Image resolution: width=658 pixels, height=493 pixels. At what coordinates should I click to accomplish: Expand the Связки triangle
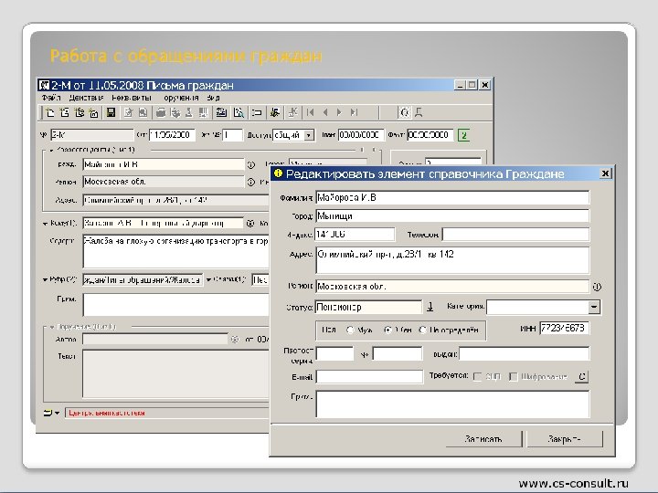click(x=208, y=279)
